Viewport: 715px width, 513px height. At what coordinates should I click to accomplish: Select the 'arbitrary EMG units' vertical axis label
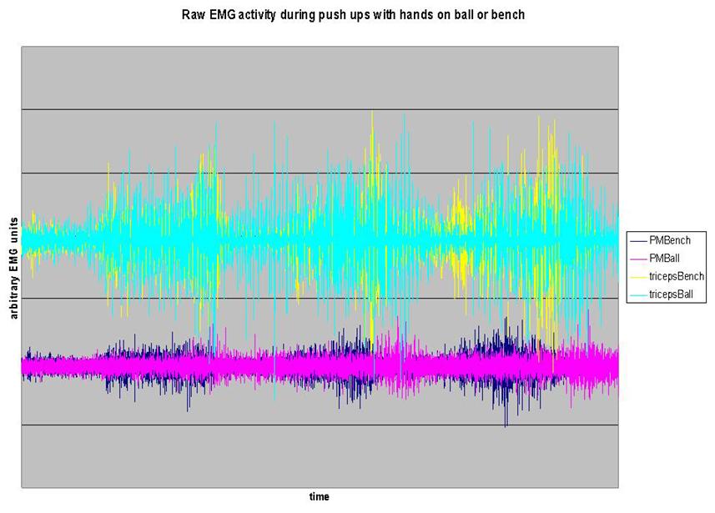coord(13,268)
